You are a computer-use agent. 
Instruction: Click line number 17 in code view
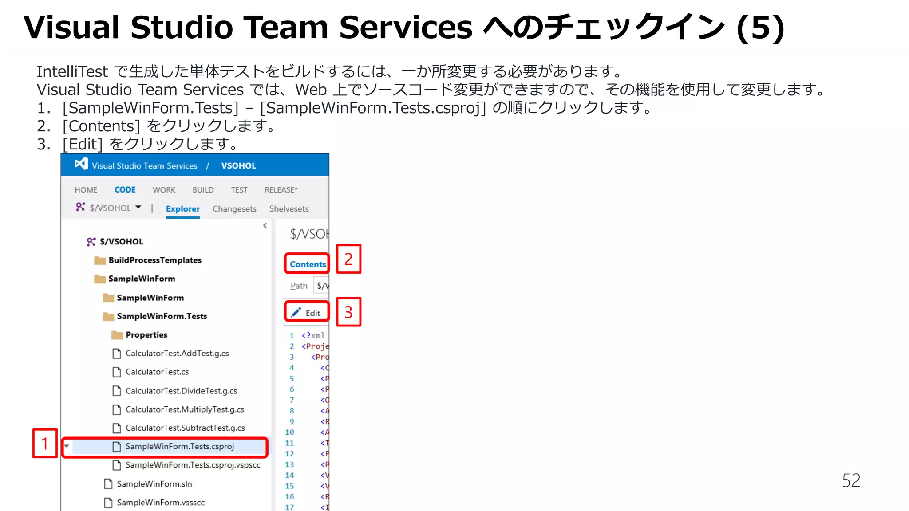pos(289,507)
